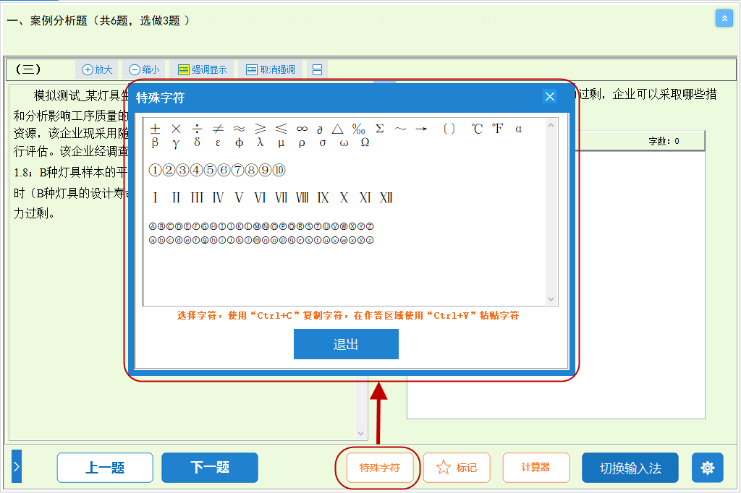The image size is (741, 493).
Task: Click scroll down arrow of question text
Action: pyautogui.click(x=362, y=433)
